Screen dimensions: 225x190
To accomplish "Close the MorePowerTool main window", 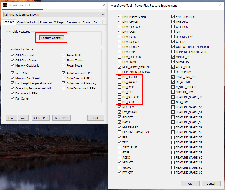I will 104,5.
